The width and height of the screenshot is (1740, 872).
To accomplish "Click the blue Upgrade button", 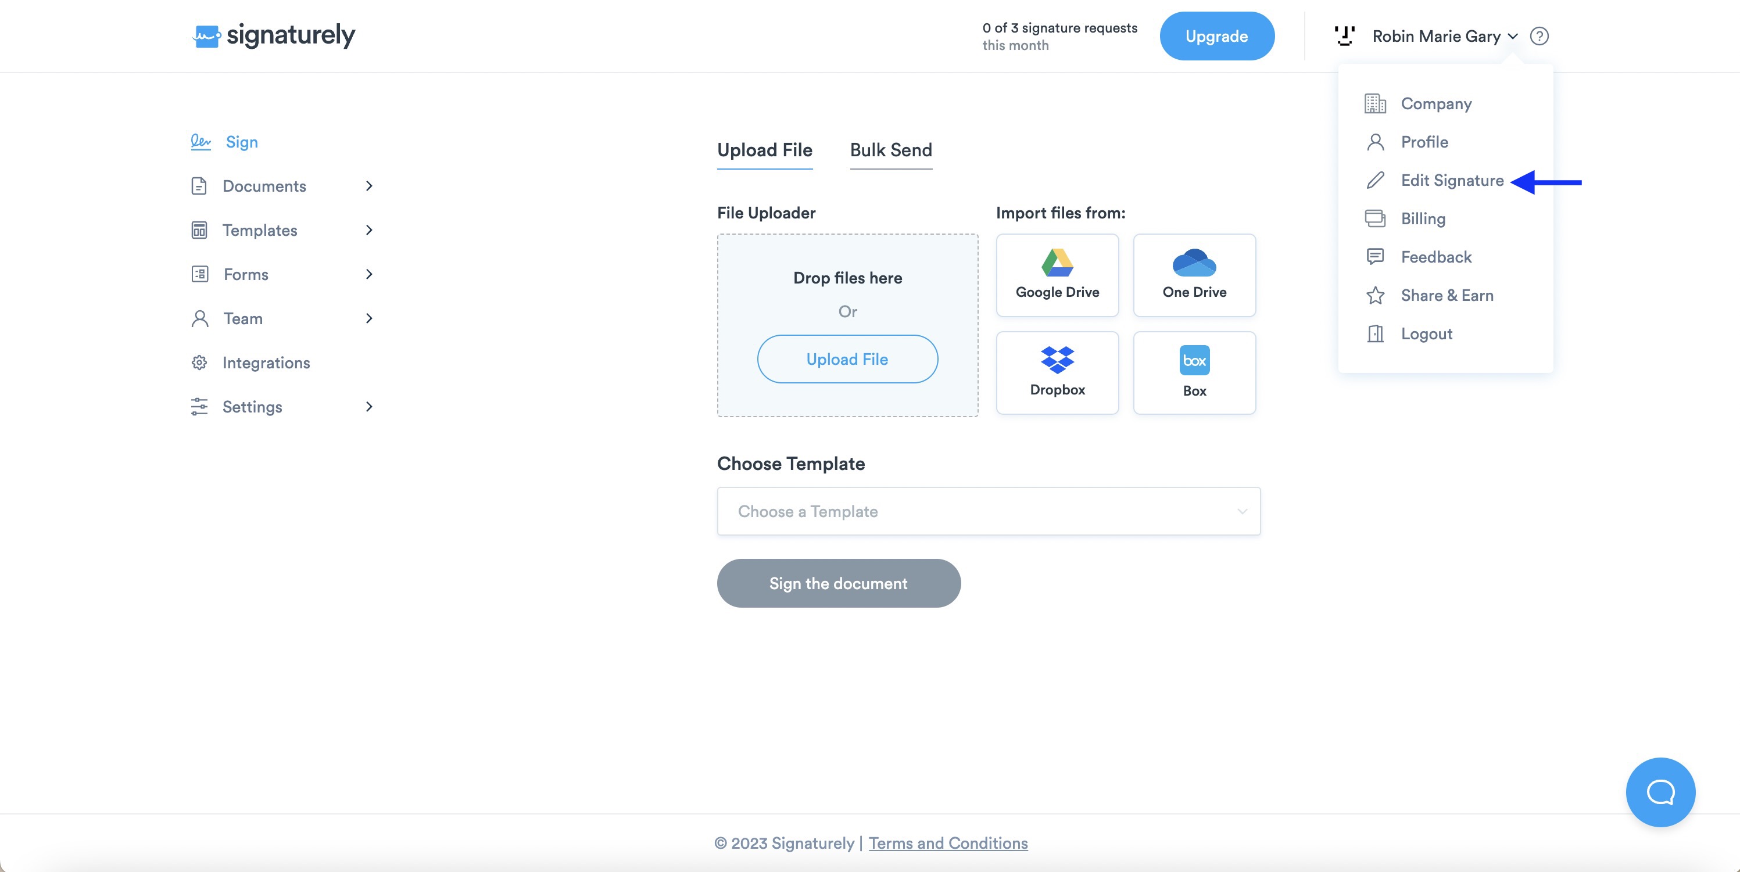I will coord(1216,36).
